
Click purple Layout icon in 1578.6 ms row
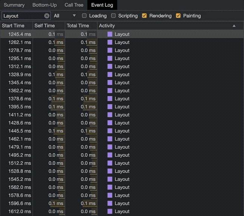point(110,195)
